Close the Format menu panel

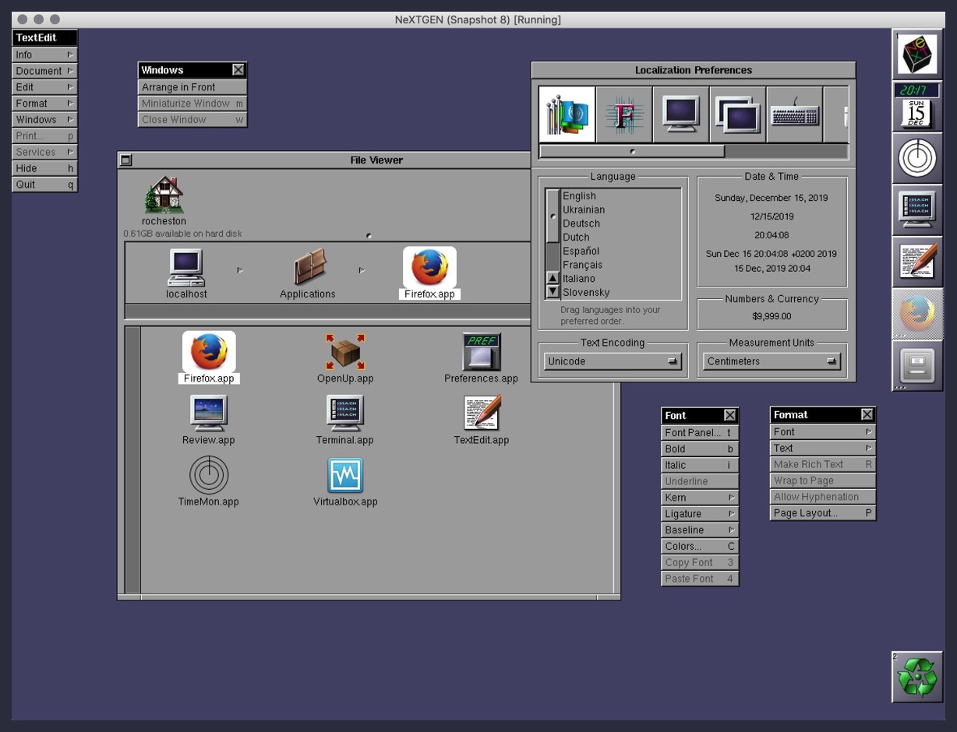pyautogui.click(x=867, y=414)
